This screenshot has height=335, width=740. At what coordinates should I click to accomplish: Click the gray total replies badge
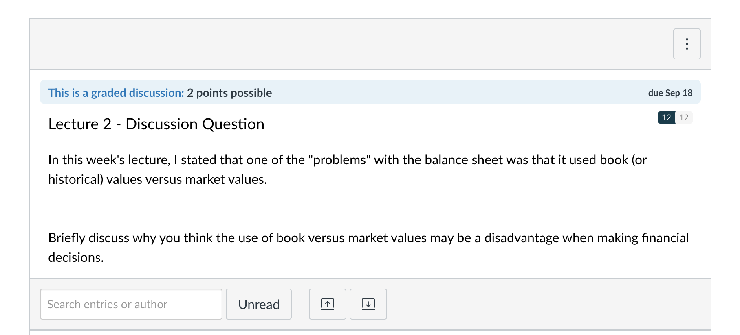[683, 117]
